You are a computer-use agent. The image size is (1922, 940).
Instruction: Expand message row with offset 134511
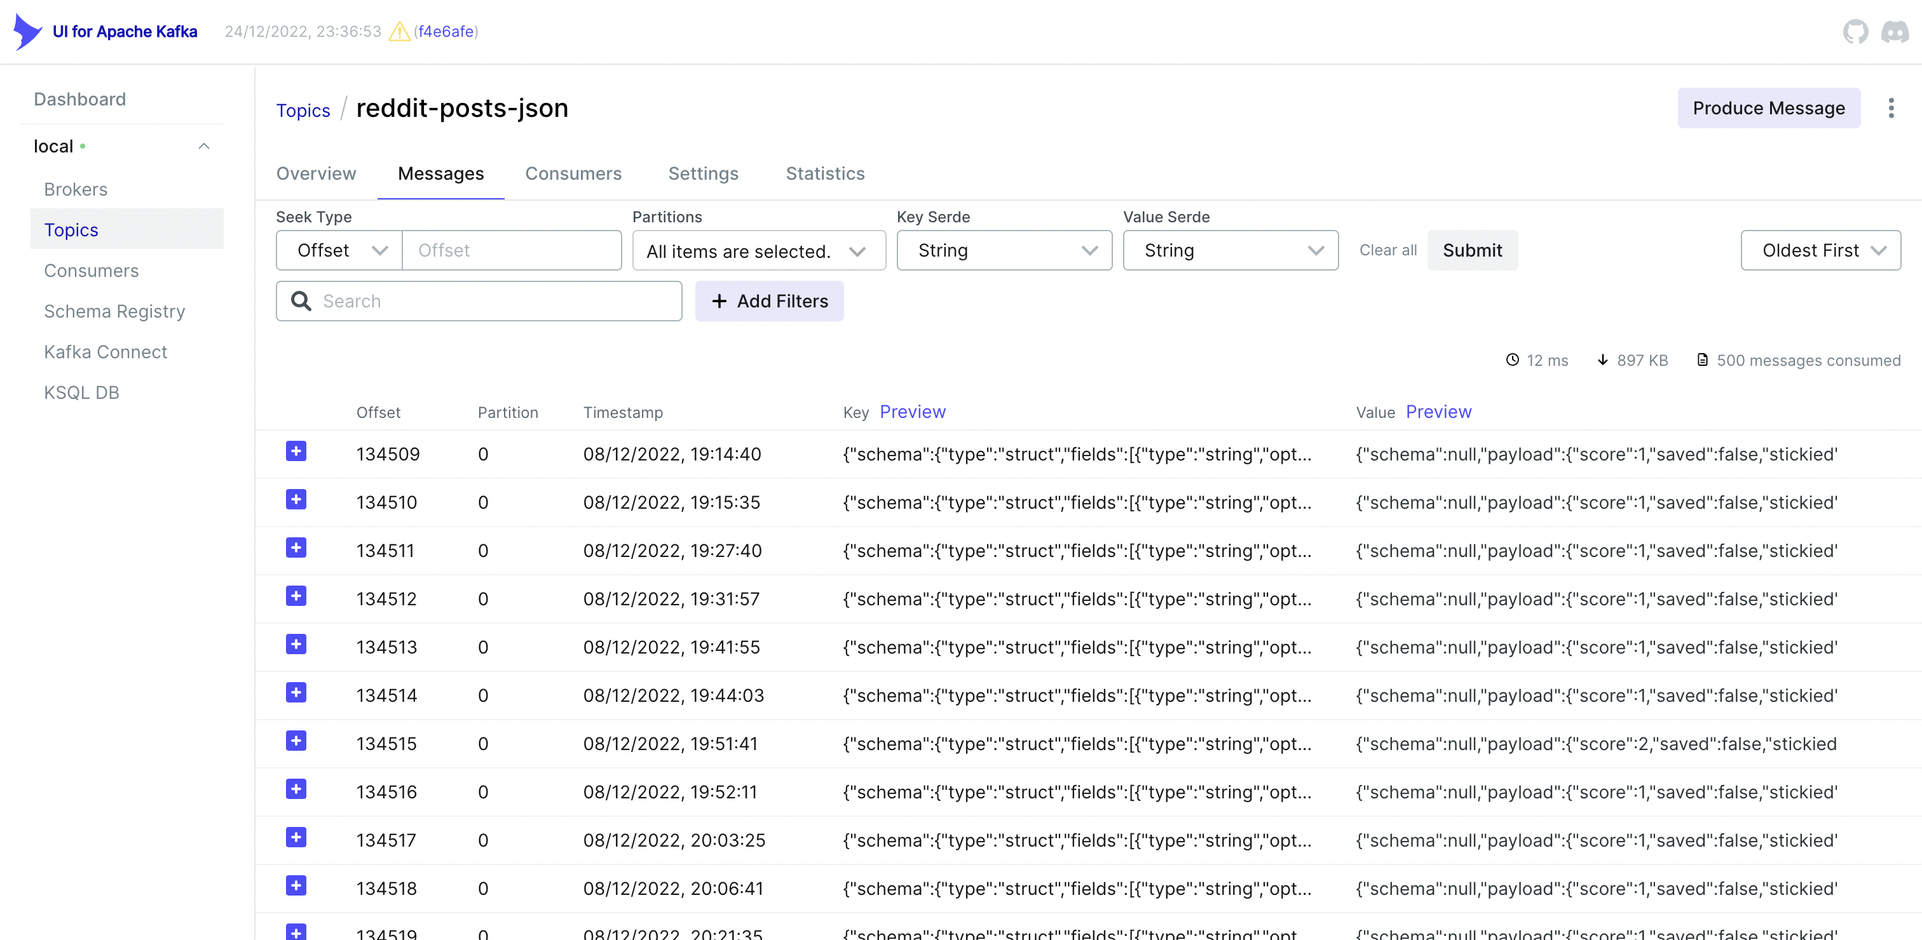click(x=296, y=548)
